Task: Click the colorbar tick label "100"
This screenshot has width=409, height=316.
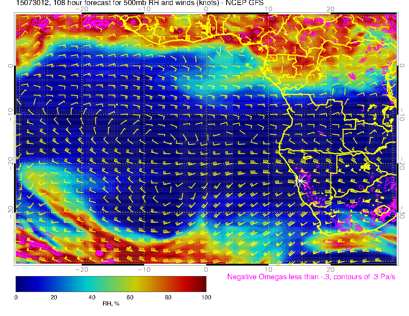Action: [206, 297]
